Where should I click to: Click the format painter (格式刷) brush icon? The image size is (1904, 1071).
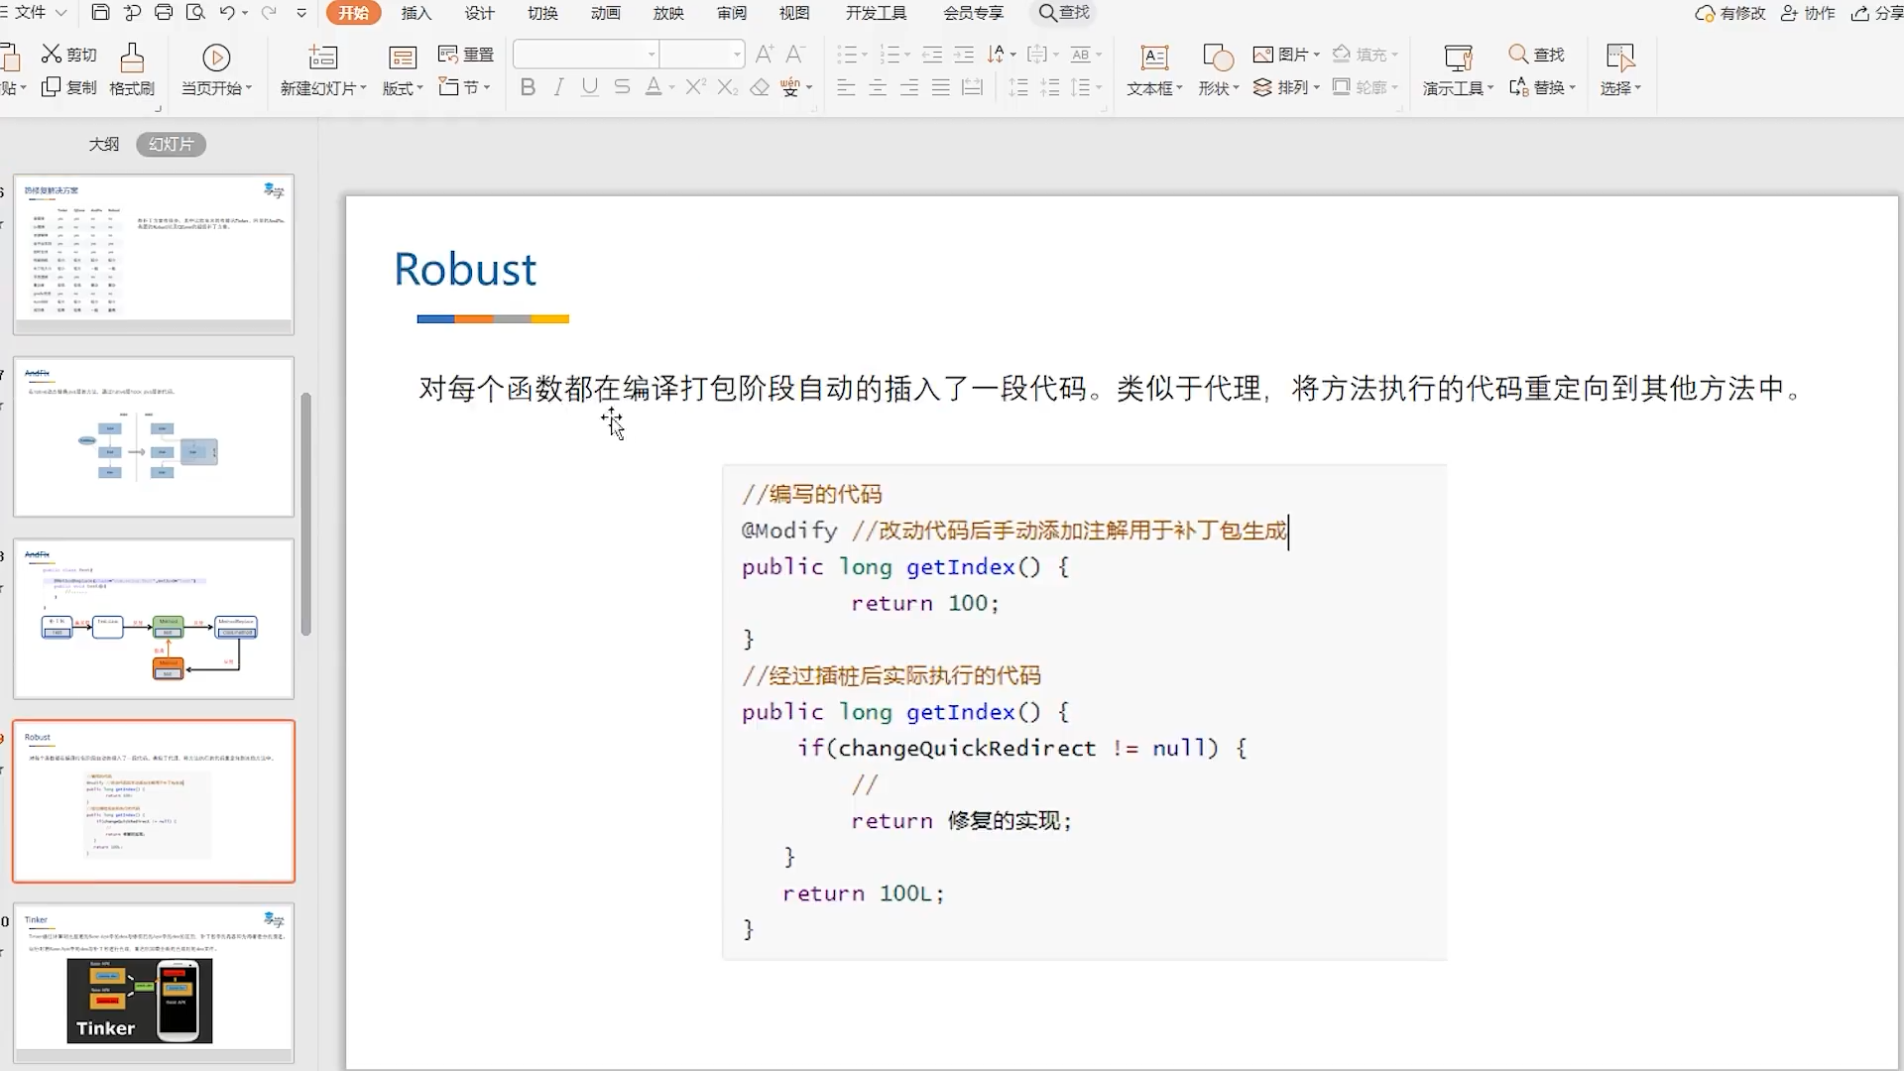(132, 57)
